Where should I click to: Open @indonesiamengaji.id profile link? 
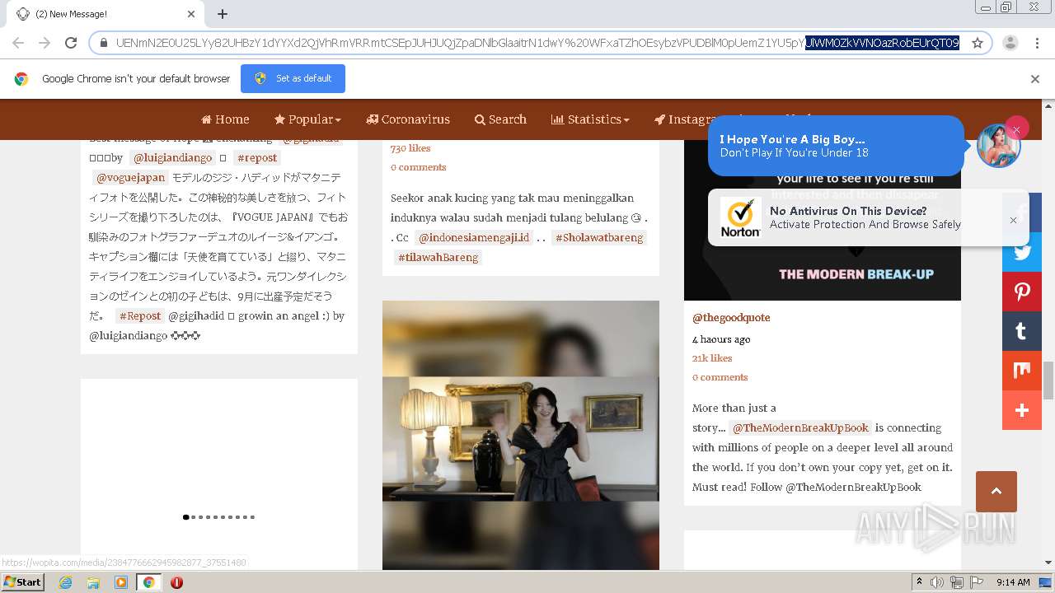coord(474,237)
